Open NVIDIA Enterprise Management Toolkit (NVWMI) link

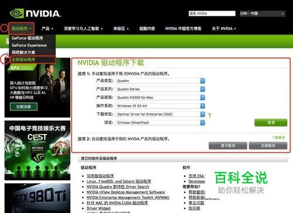click(128, 197)
